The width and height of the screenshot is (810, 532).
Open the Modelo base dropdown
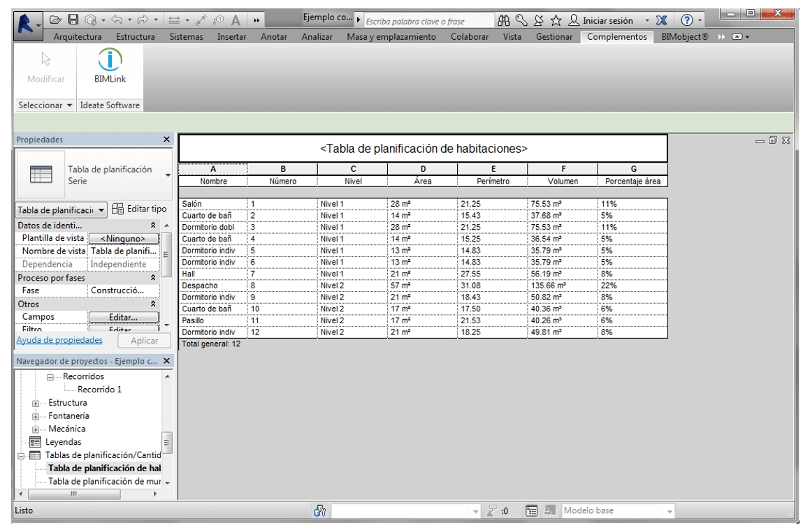point(670,512)
